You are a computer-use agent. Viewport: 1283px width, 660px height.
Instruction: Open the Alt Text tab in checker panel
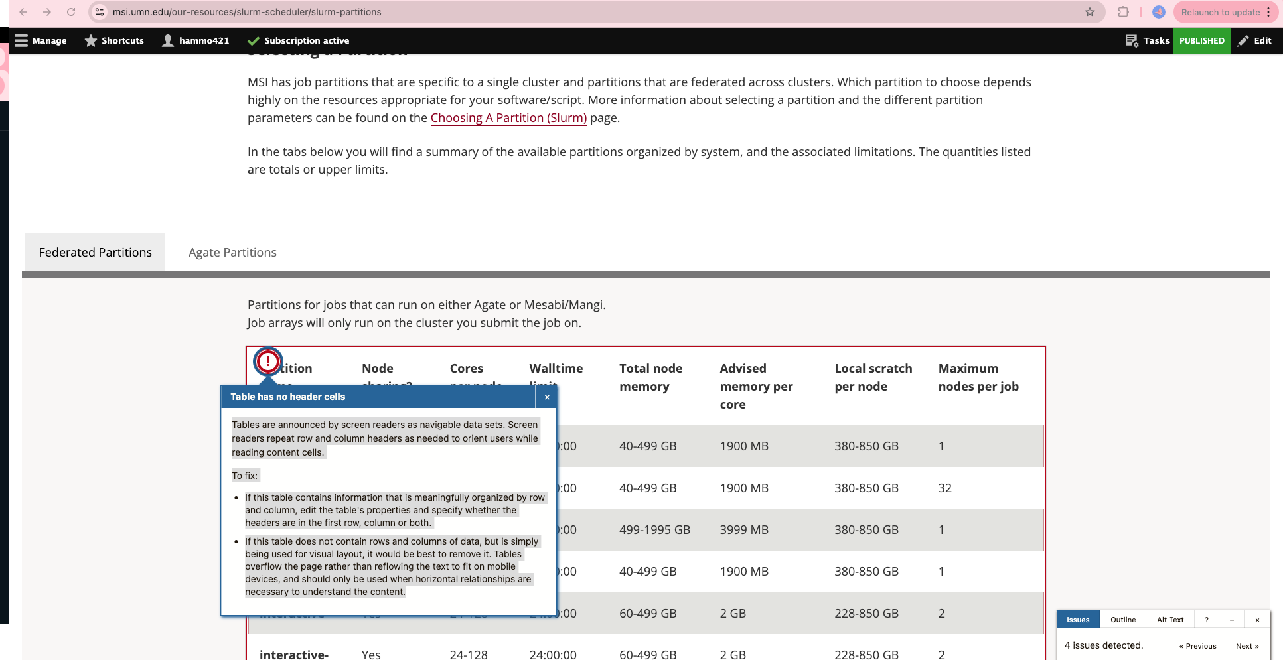(x=1170, y=620)
